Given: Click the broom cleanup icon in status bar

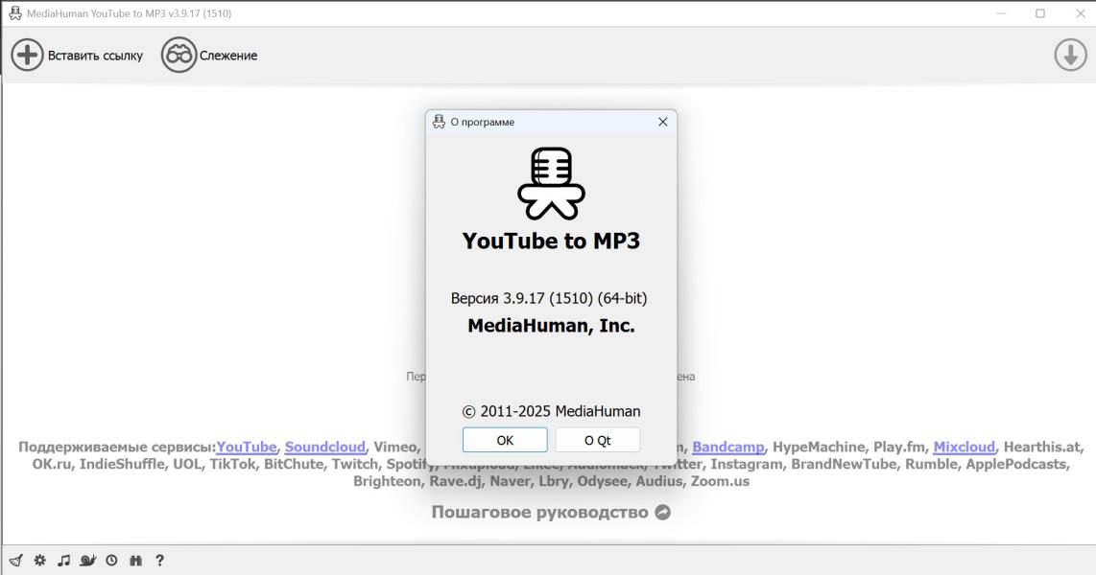Looking at the screenshot, I should [x=15, y=561].
